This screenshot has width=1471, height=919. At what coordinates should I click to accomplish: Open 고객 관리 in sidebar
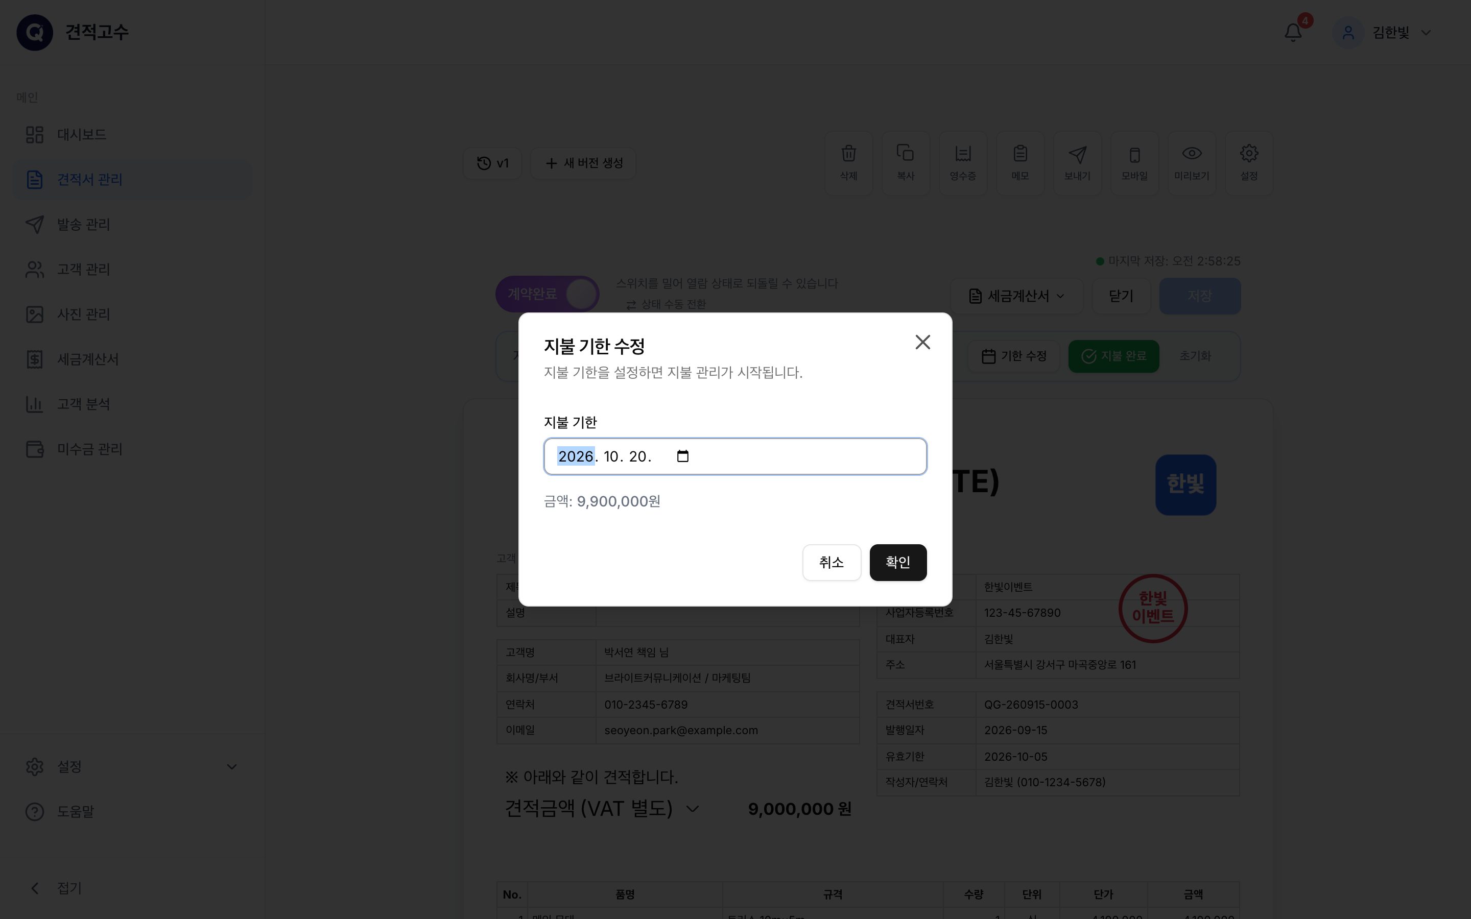(132, 269)
